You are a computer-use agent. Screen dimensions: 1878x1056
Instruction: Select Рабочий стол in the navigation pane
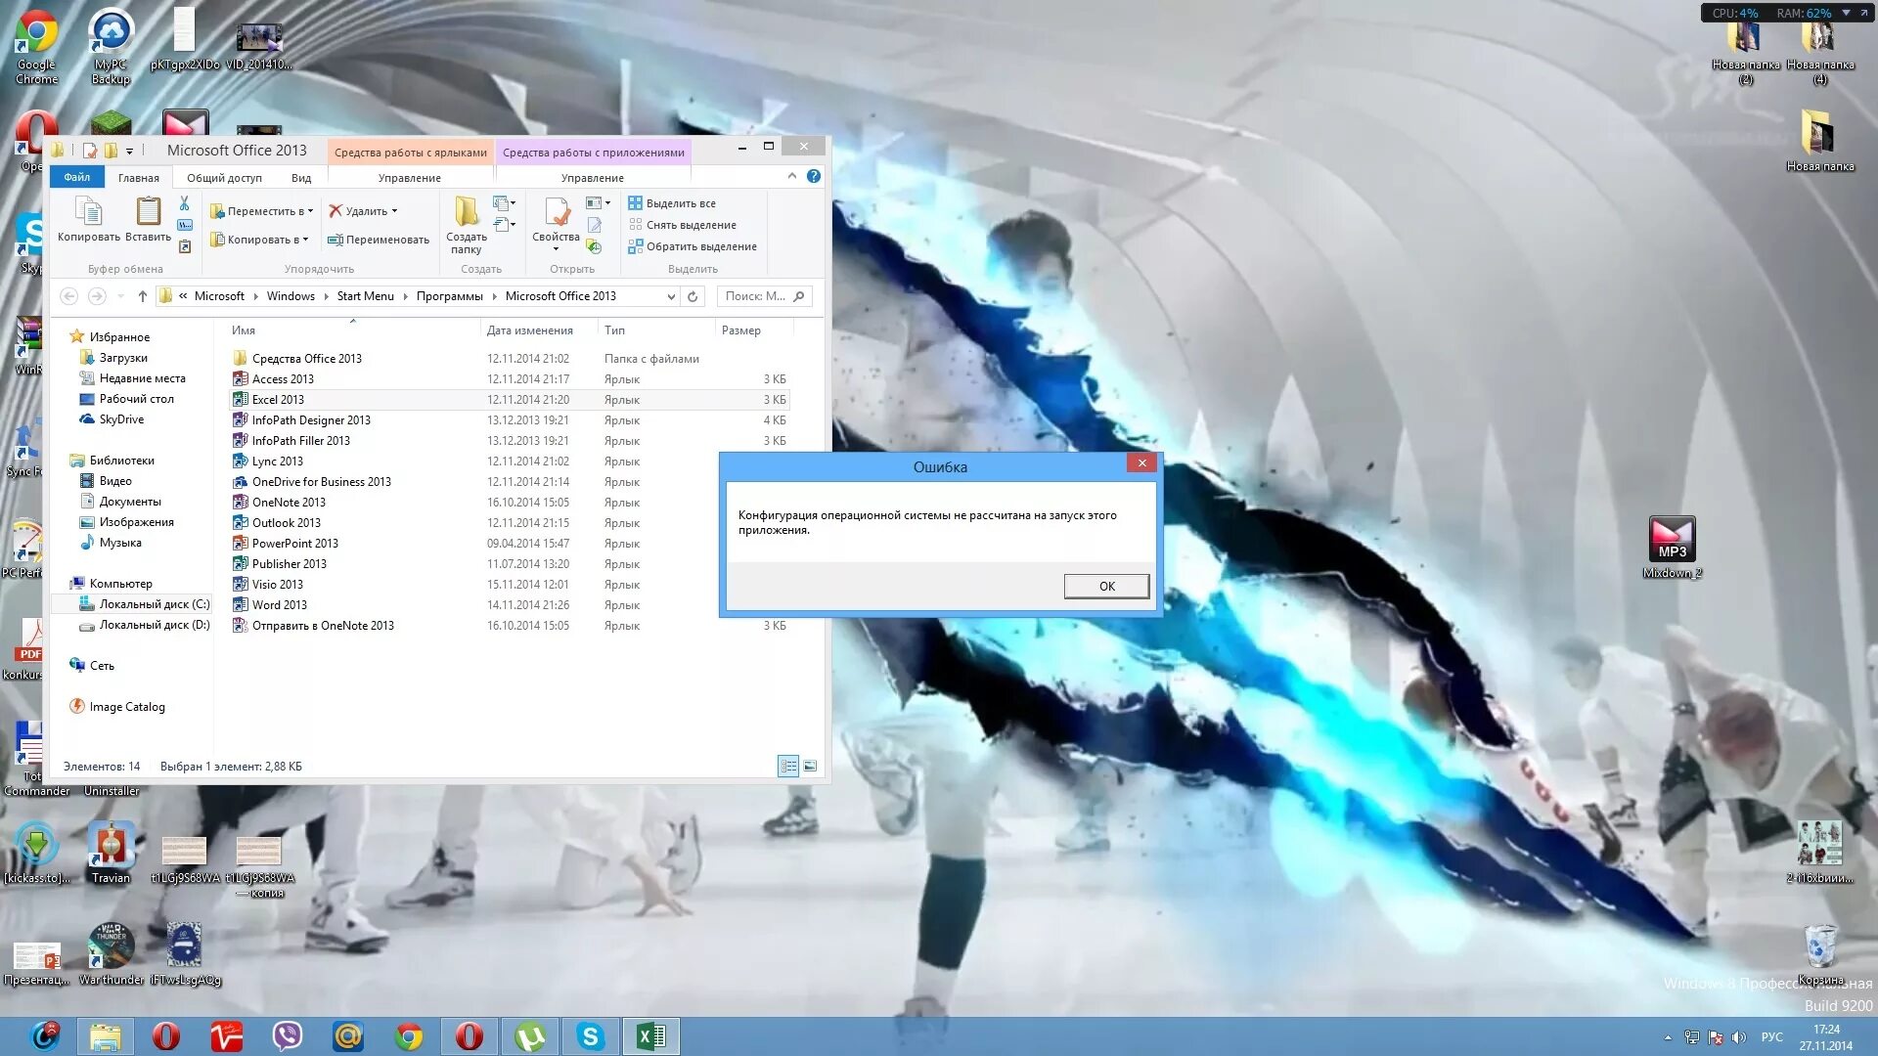[x=136, y=399]
